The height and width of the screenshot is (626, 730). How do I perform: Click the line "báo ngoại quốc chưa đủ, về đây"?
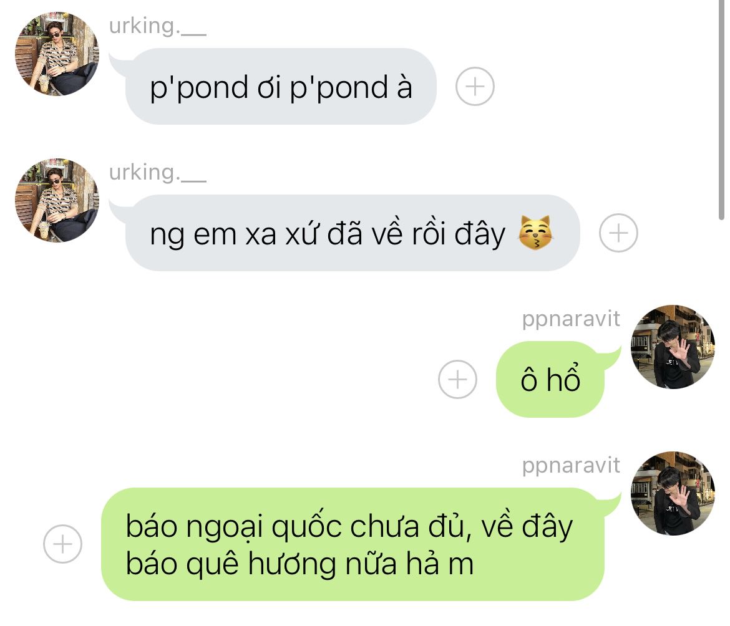click(349, 527)
